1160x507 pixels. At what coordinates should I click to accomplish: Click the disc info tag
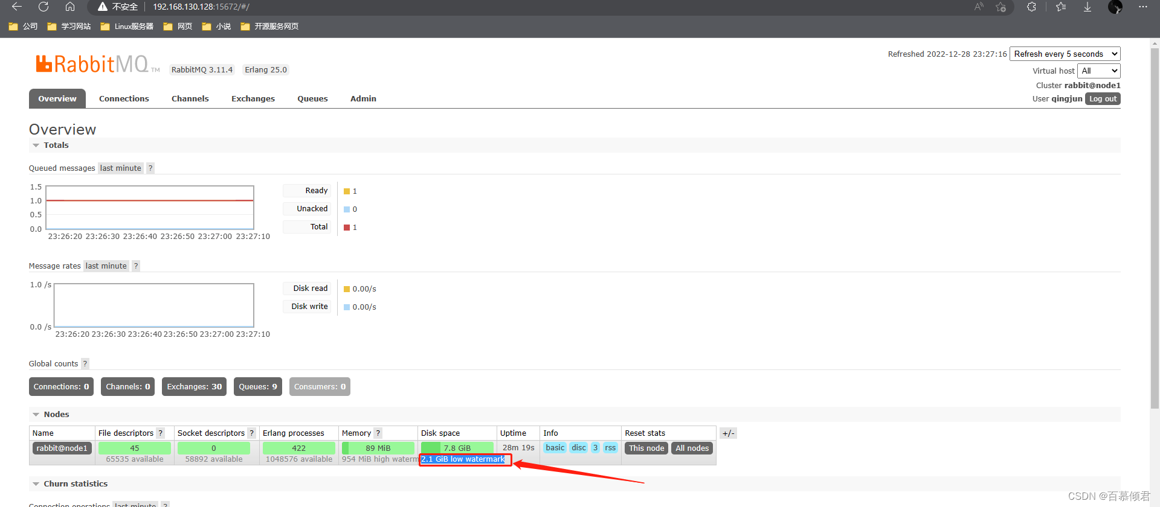point(578,448)
